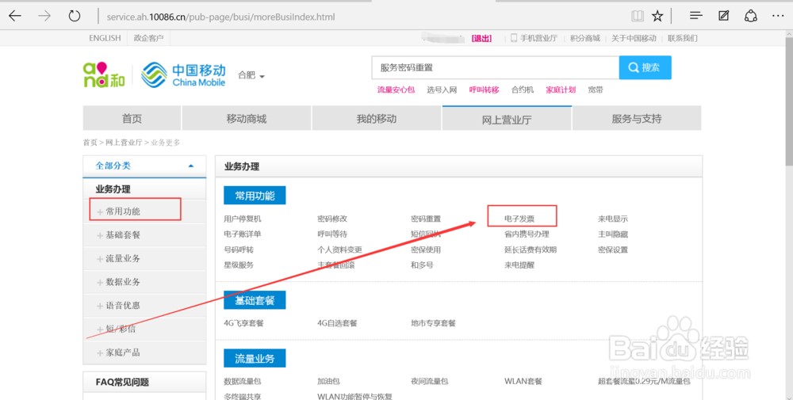Open browser more options ellipsis
The image size is (793, 400).
(778, 16)
